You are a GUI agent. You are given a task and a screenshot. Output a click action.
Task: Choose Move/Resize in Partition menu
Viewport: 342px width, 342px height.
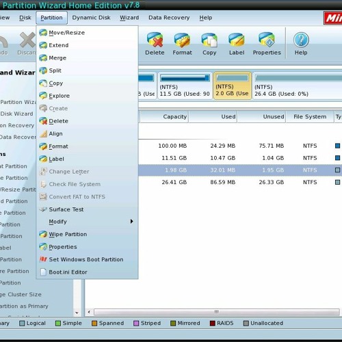click(x=87, y=33)
